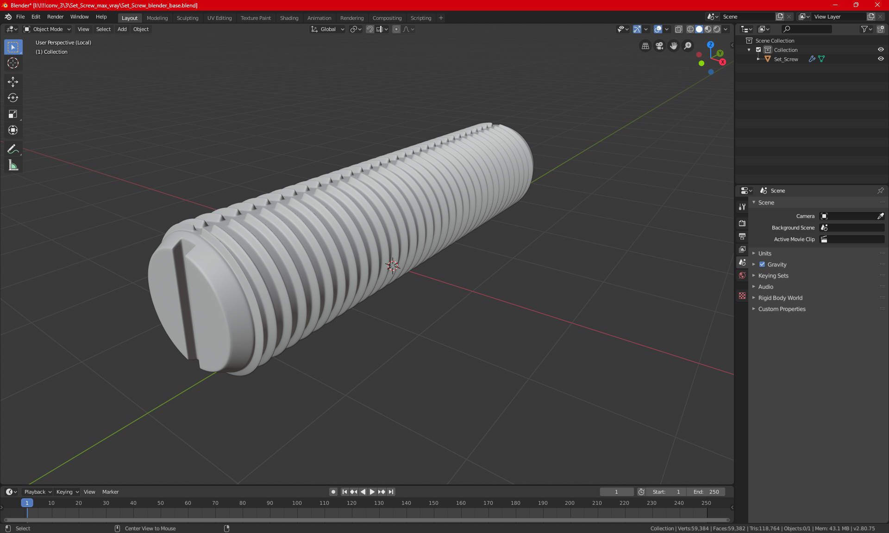Screen dimensions: 889x533
Task: Click the Render menu in menu bar
Action: (55, 17)
